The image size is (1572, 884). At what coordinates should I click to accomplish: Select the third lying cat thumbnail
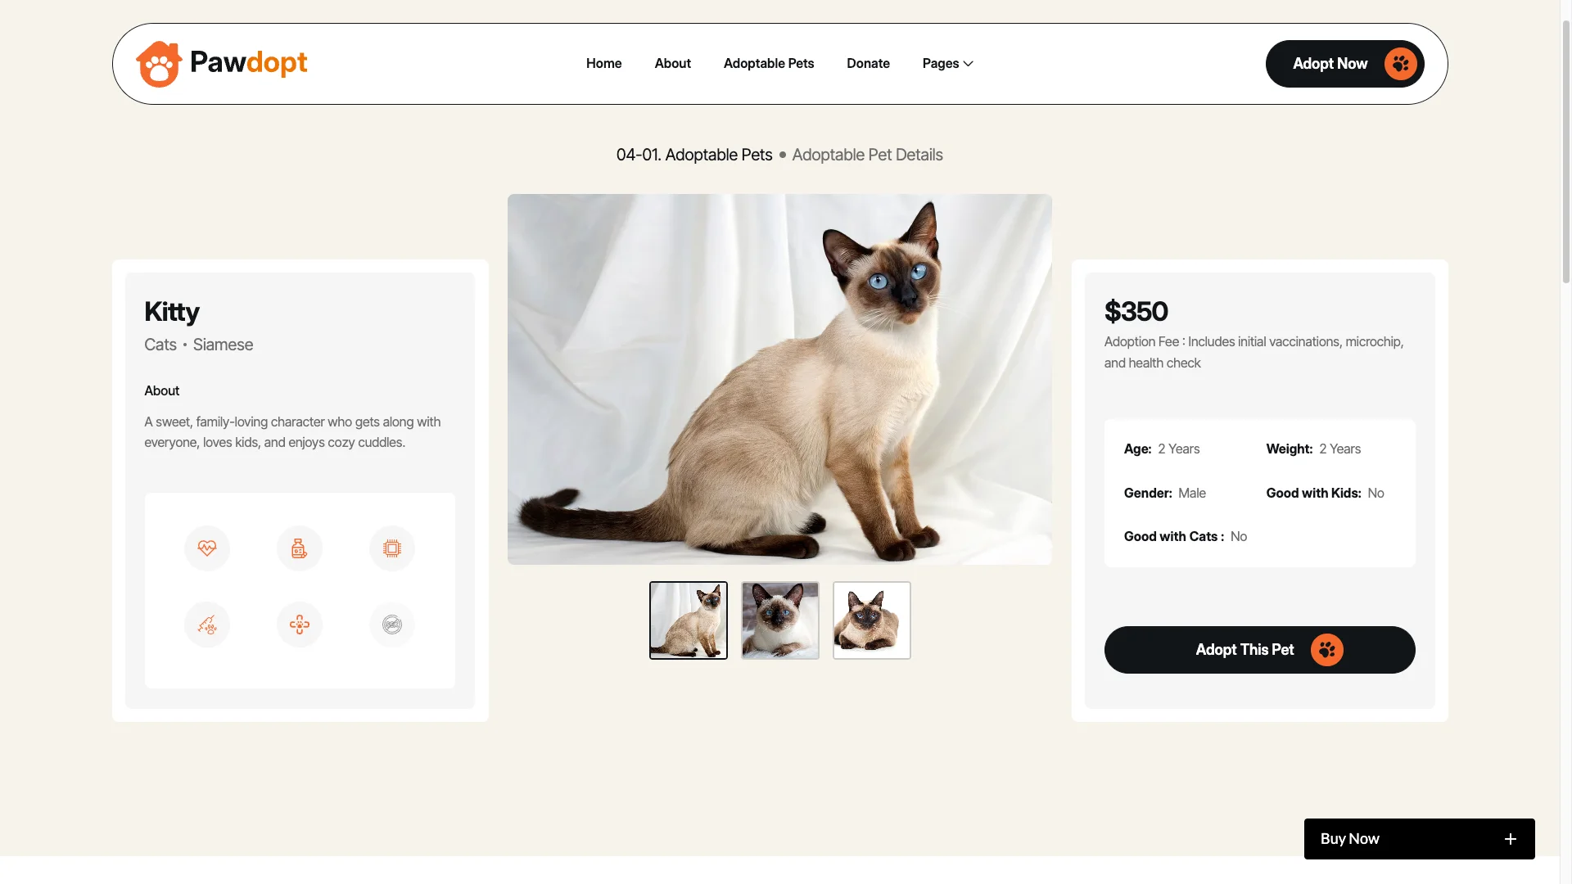(872, 620)
